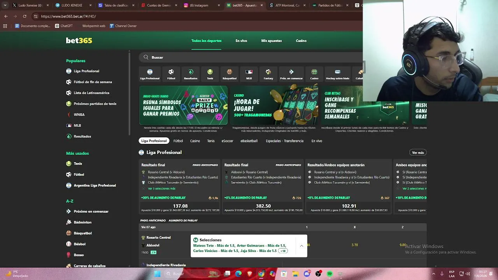The height and width of the screenshot is (280, 498).
Task: Open the Chrome apps grid icon in bookmarks bar
Action: (5, 26)
